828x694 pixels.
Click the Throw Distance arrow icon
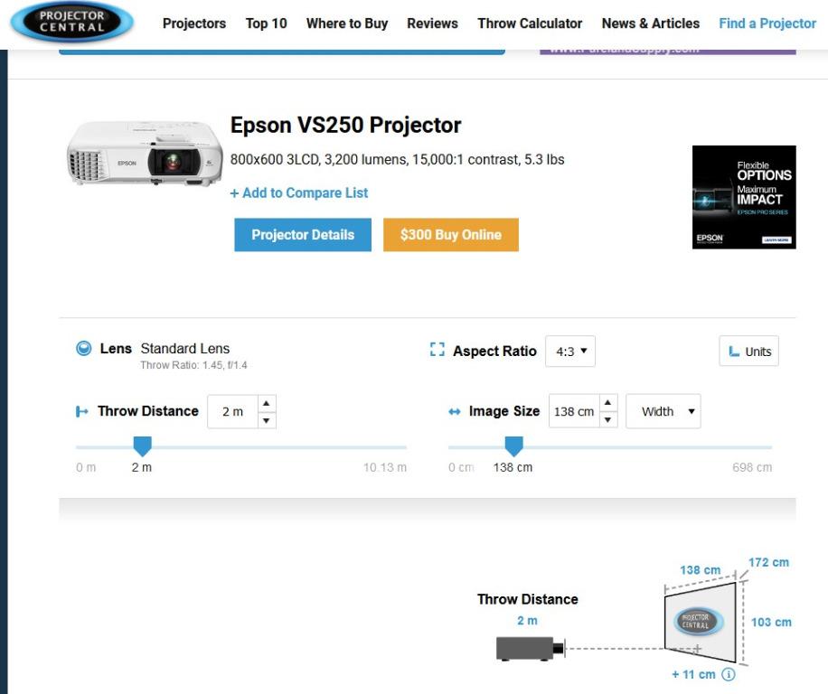[82, 412]
